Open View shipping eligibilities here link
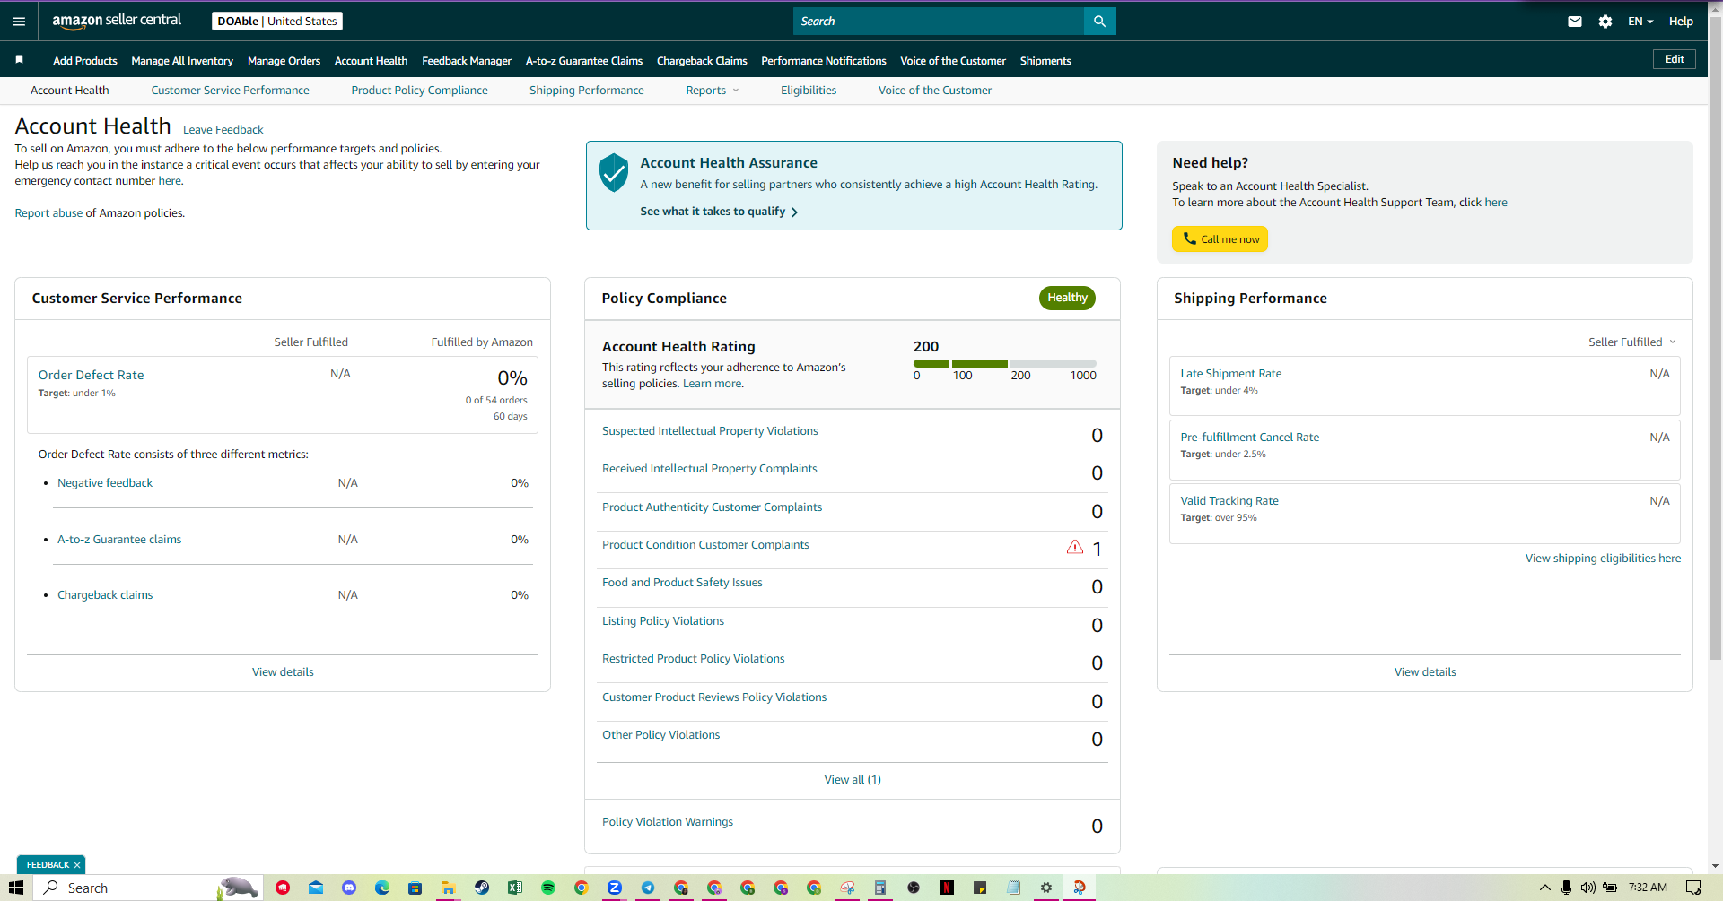Viewport: 1723px width, 901px height. point(1603,559)
